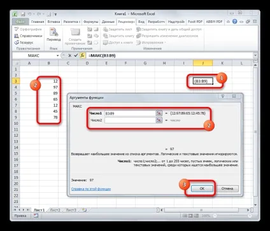The image size is (270, 231).
Task: Click the previous comment icon in Примечания group
Action: click(x=90, y=36)
